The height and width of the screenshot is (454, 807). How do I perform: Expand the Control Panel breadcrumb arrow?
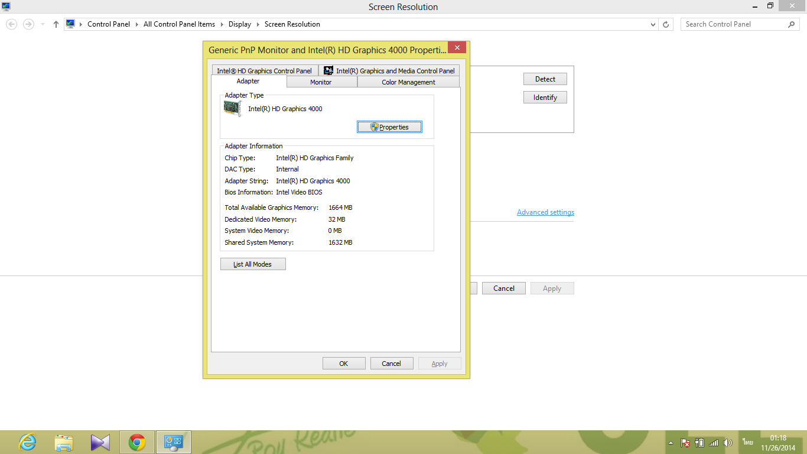136,24
